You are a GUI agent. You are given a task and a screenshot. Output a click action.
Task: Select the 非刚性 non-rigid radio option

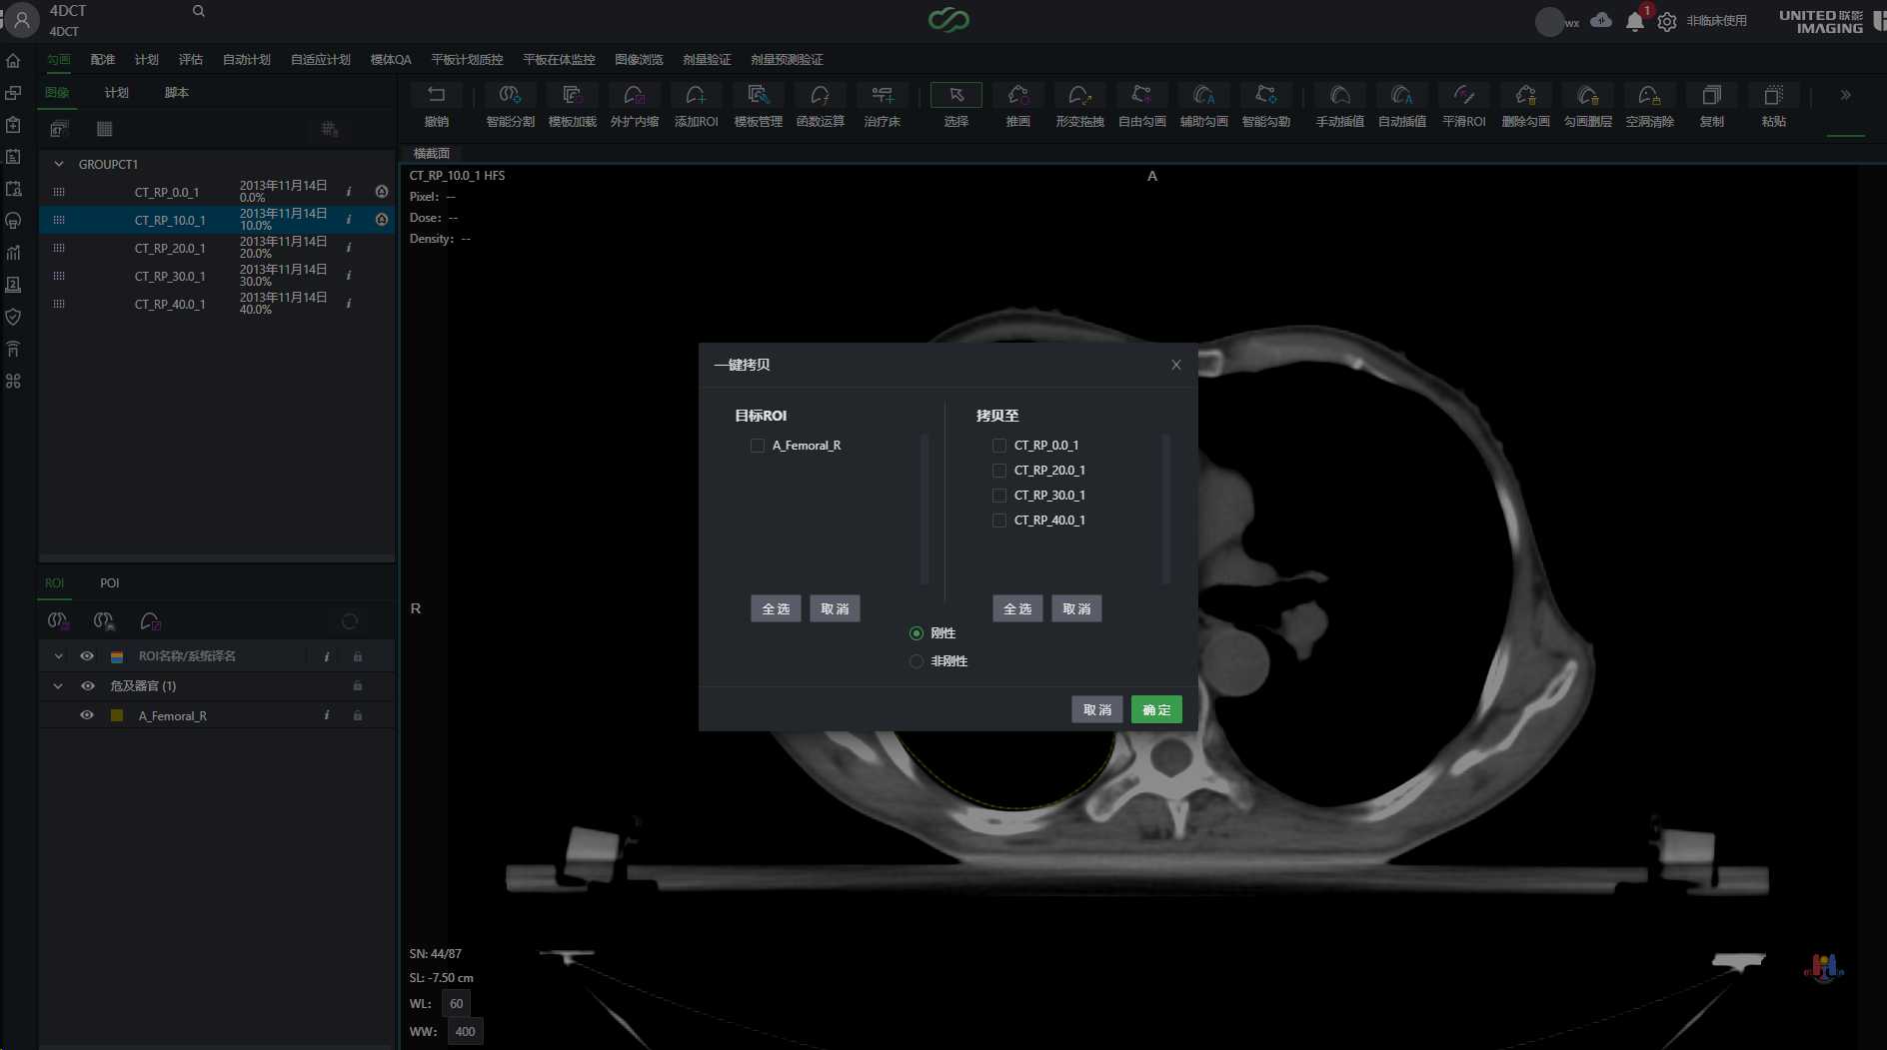[x=917, y=661]
